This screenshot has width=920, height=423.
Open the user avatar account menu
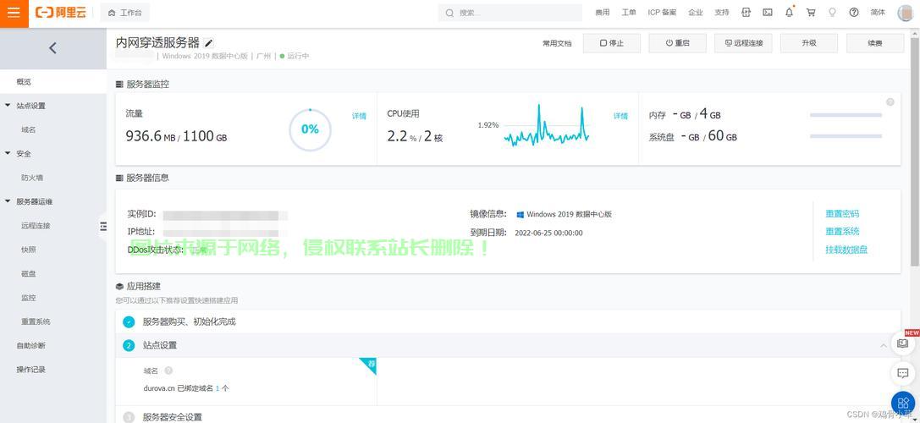[x=906, y=13]
